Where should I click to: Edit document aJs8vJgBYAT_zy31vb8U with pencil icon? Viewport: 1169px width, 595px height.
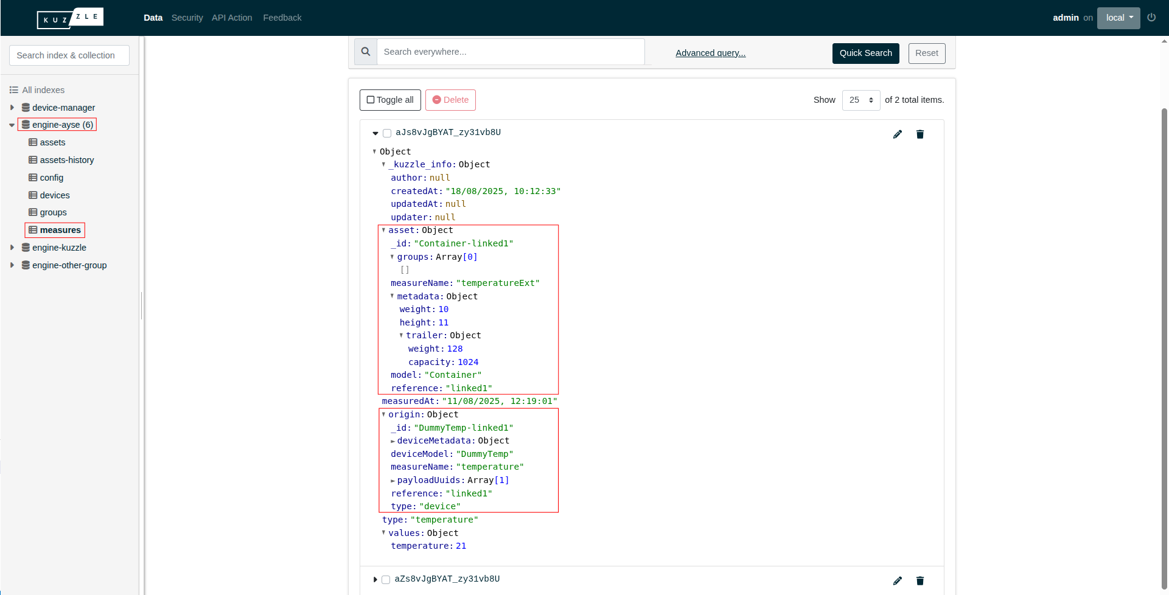[x=898, y=134]
